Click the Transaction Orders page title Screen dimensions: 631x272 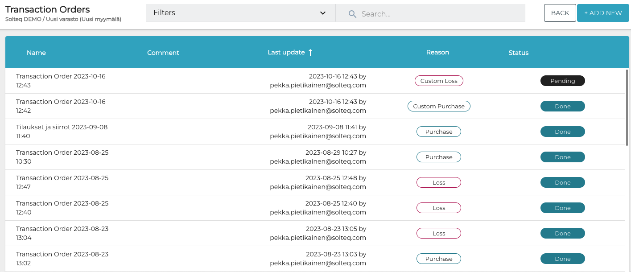[x=47, y=9]
